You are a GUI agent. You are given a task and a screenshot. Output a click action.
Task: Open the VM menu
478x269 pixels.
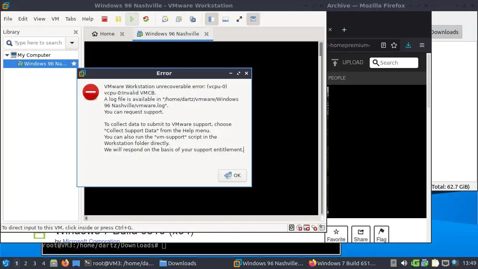tap(55, 19)
